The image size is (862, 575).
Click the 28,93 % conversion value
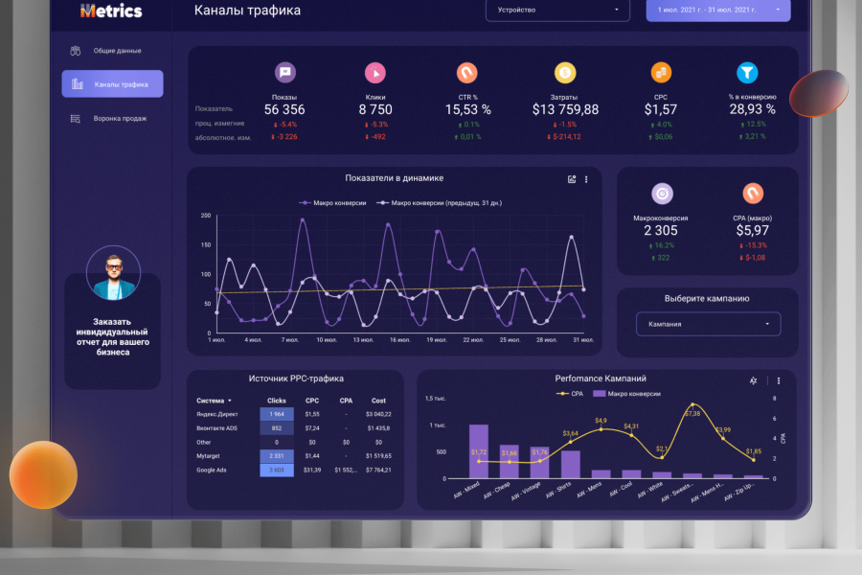click(x=752, y=109)
